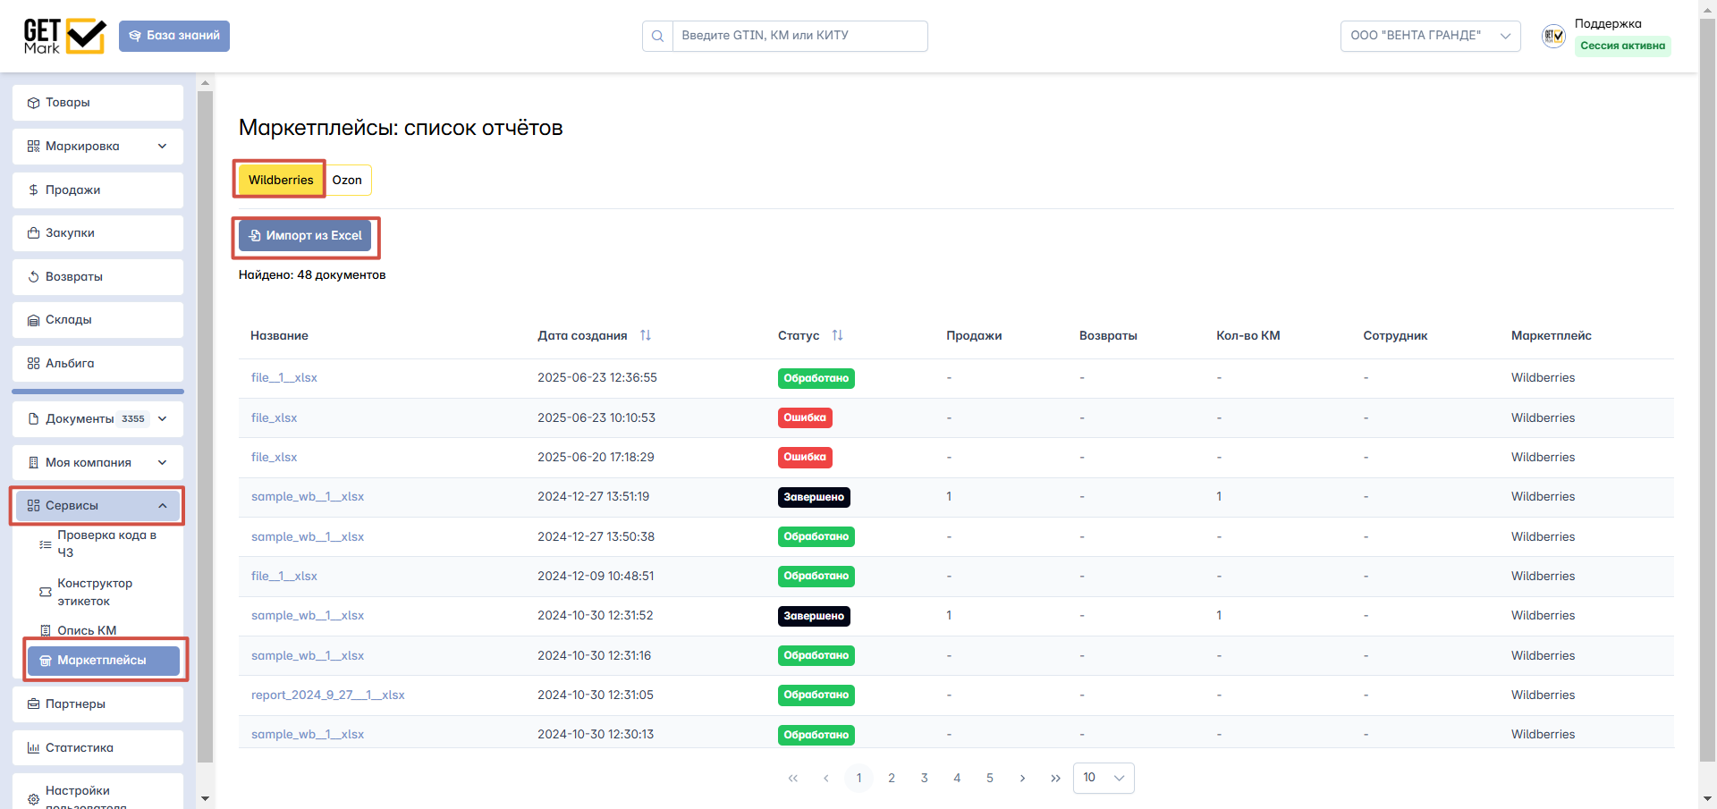This screenshot has height=809, width=1717.
Task: Sort by Статус column arrows
Action: tap(838, 335)
